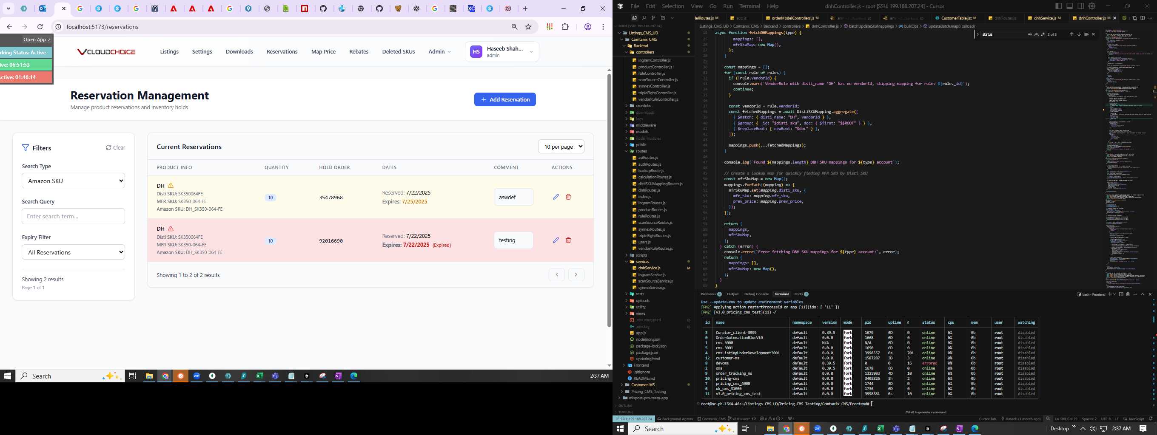1157x435 pixels.
Task: Open the Chrome extensions puzzle icon
Action: click(x=565, y=27)
